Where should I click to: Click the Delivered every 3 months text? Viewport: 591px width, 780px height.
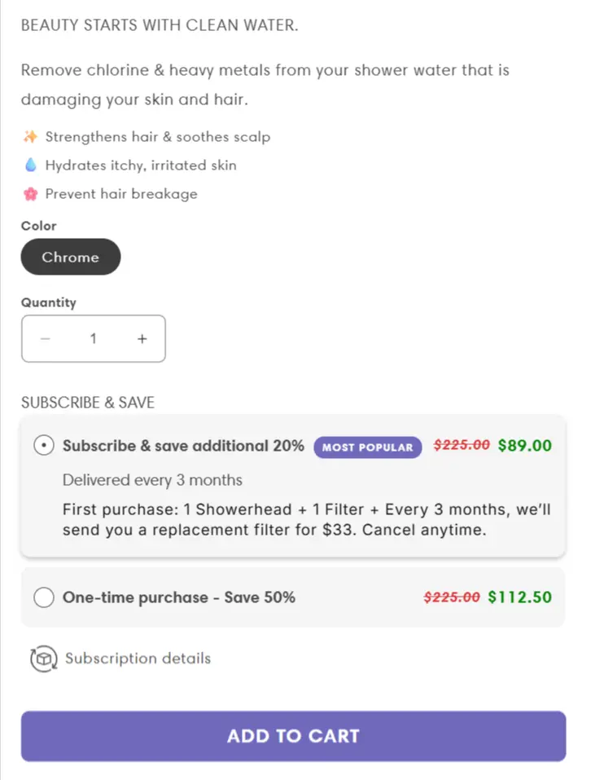point(152,480)
